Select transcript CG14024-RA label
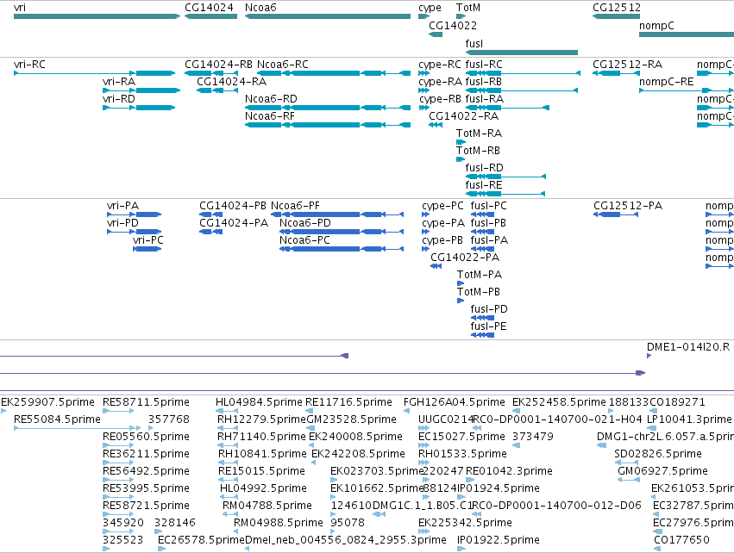The image size is (734, 553). tap(231, 82)
